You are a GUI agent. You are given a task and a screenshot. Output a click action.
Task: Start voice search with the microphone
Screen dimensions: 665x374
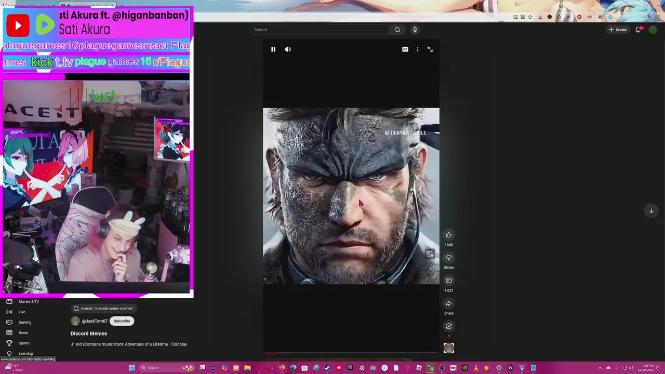(x=415, y=30)
